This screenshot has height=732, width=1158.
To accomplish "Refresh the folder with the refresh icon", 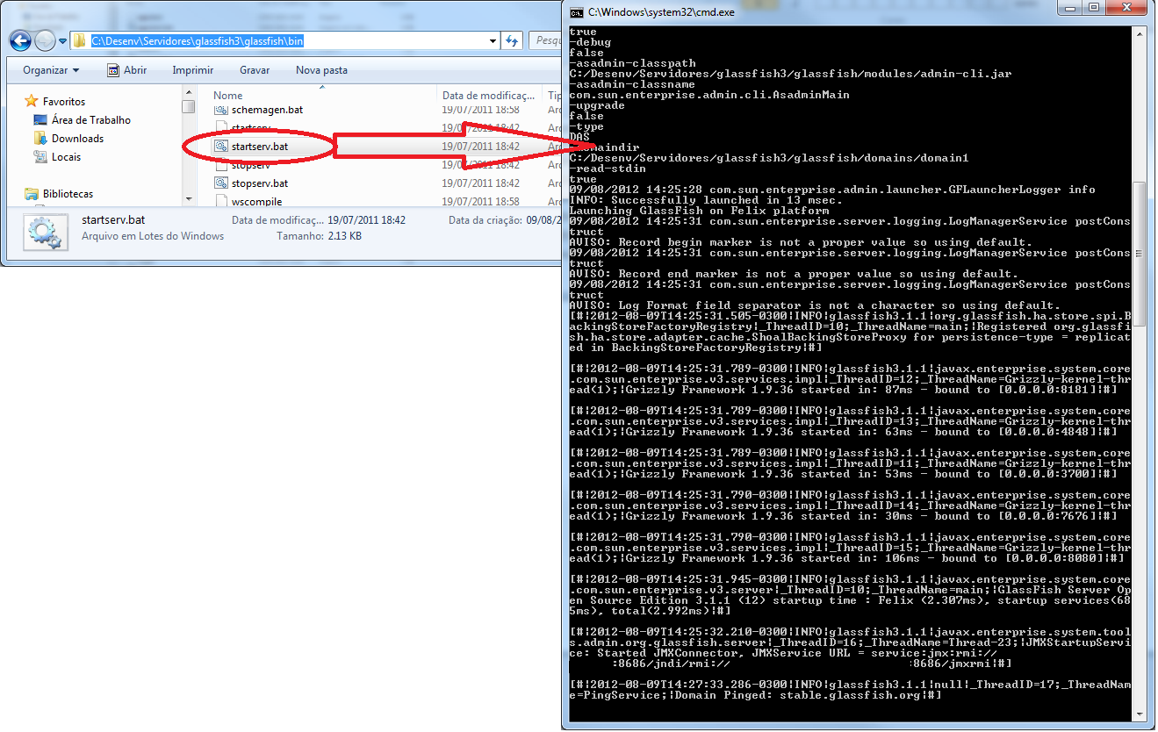I will [x=510, y=39].
